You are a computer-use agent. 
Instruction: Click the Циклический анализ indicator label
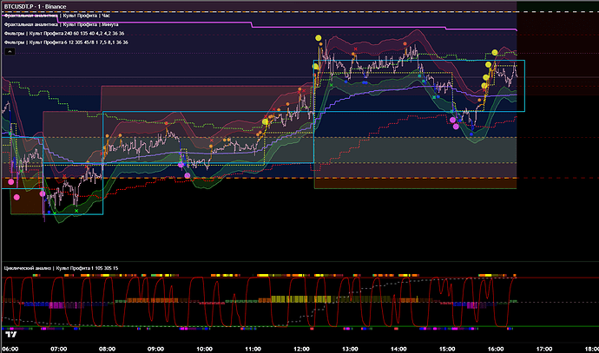61,268
